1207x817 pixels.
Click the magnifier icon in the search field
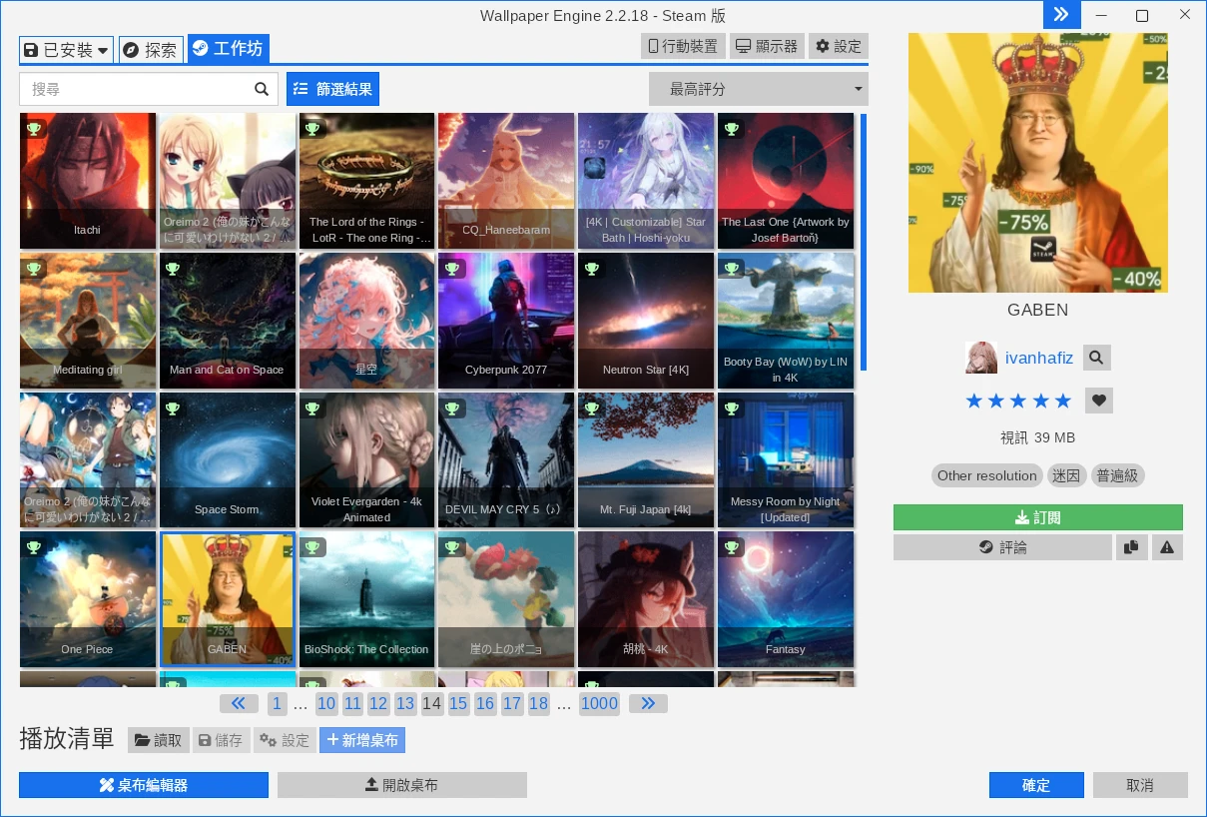click(262, 89)
